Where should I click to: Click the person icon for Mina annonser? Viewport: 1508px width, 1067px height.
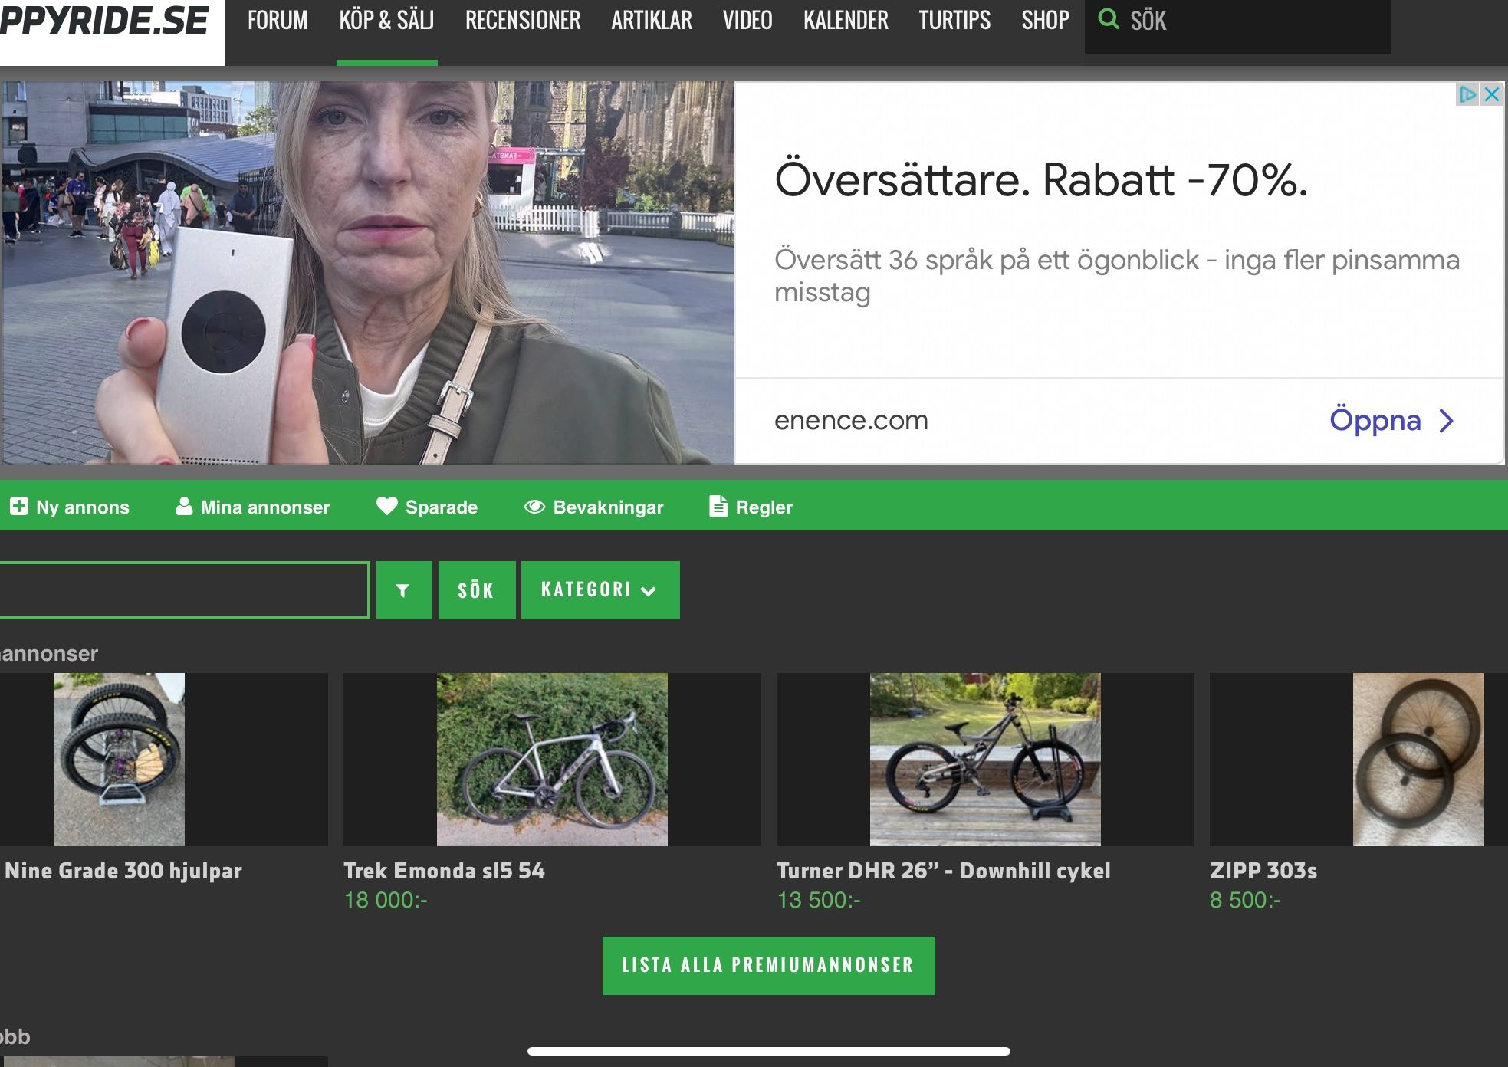pos(184,507)
